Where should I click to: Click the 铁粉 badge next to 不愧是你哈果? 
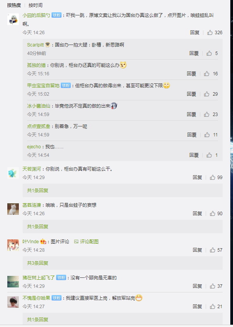[57, 298]
